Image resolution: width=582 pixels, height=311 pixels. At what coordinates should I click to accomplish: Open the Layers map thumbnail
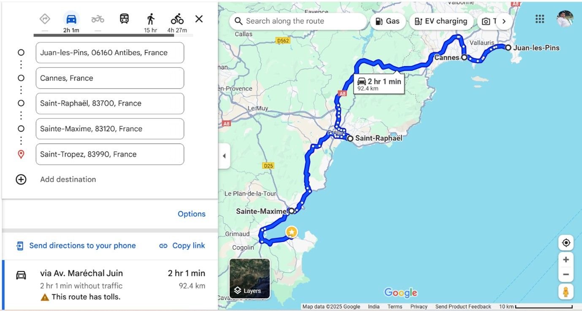[x=250, y=279]
